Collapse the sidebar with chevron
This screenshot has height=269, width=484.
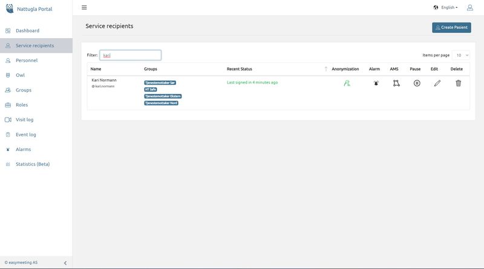tap(65, 262)
